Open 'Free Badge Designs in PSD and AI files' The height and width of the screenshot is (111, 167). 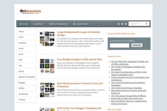tap(79, 59)
